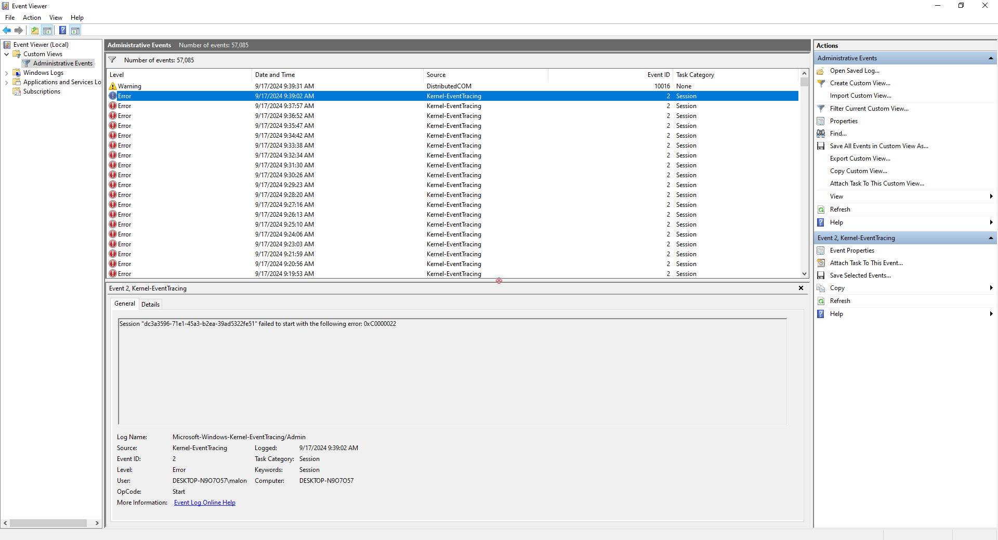
Task: Collapse the Event 2, Kernel-EventTracing actions section
Action: click(x=991, y=238)
